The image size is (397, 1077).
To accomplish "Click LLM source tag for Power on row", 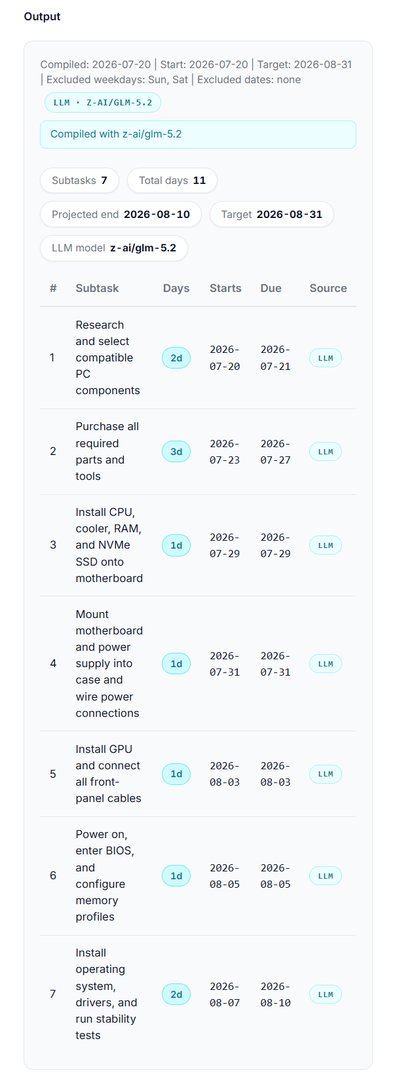I will [x=326, y=876].
